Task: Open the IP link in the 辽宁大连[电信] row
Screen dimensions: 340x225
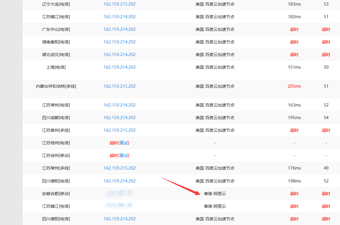Action: pos(119,4)
